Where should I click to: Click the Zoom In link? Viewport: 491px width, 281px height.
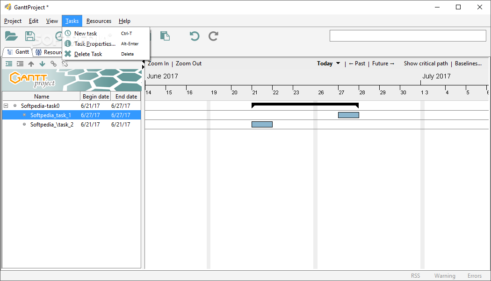(158, 63)
